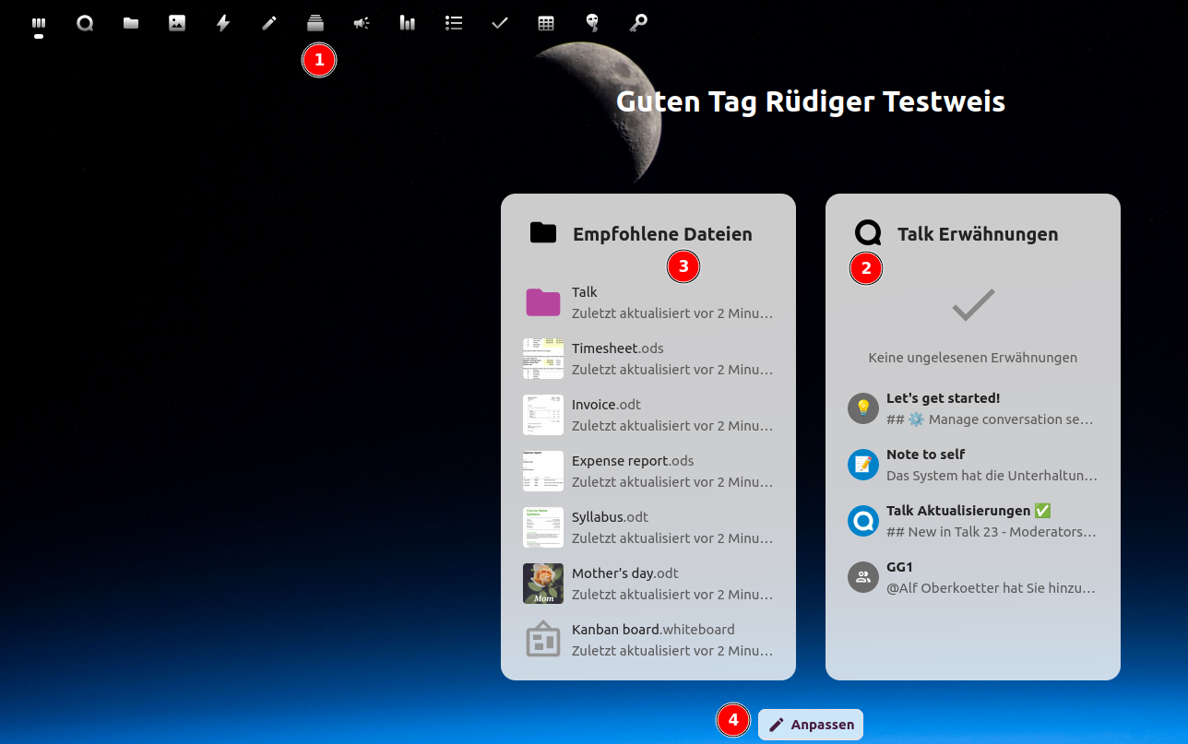Open the Deck stacked cards icon

pos(315,23)
